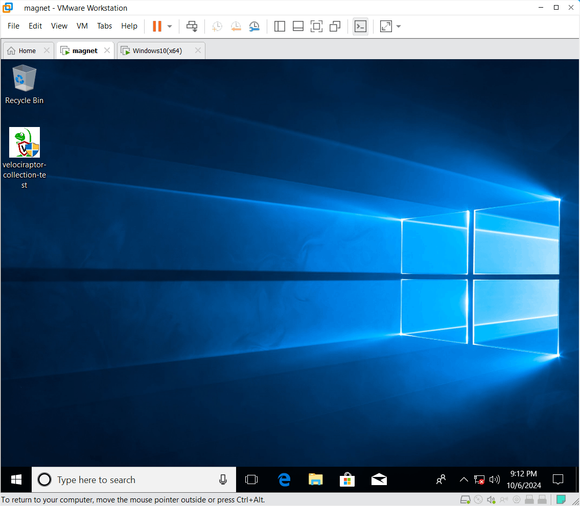
Task: Expand hidden system tray icons chevron
Action: pyautogui.click(x=463, y=480)
